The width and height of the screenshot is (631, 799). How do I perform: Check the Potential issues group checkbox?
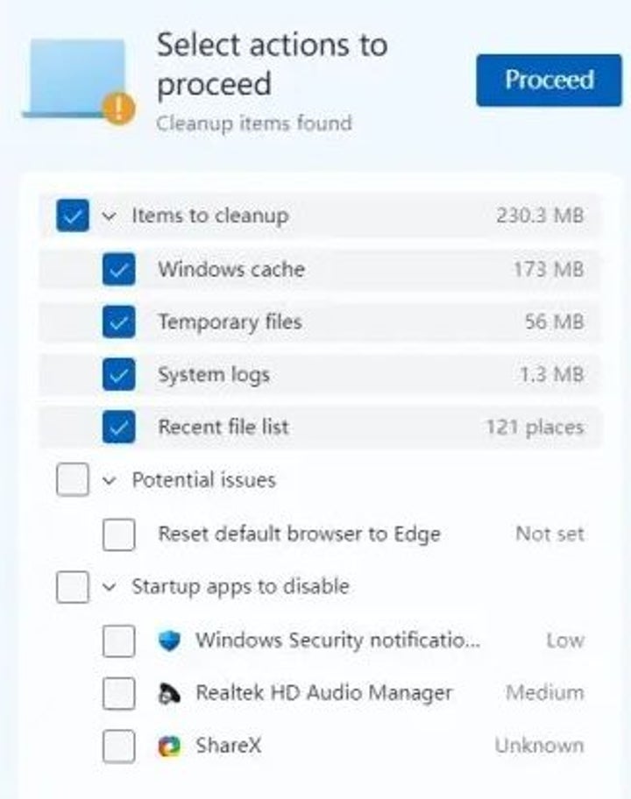click(x=73, y=481)
